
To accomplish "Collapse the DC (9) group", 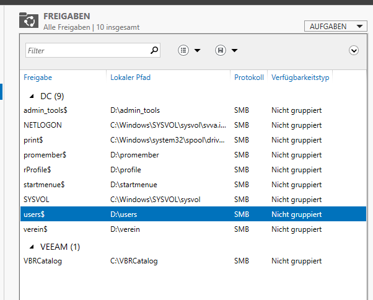I will click(32, 96).
